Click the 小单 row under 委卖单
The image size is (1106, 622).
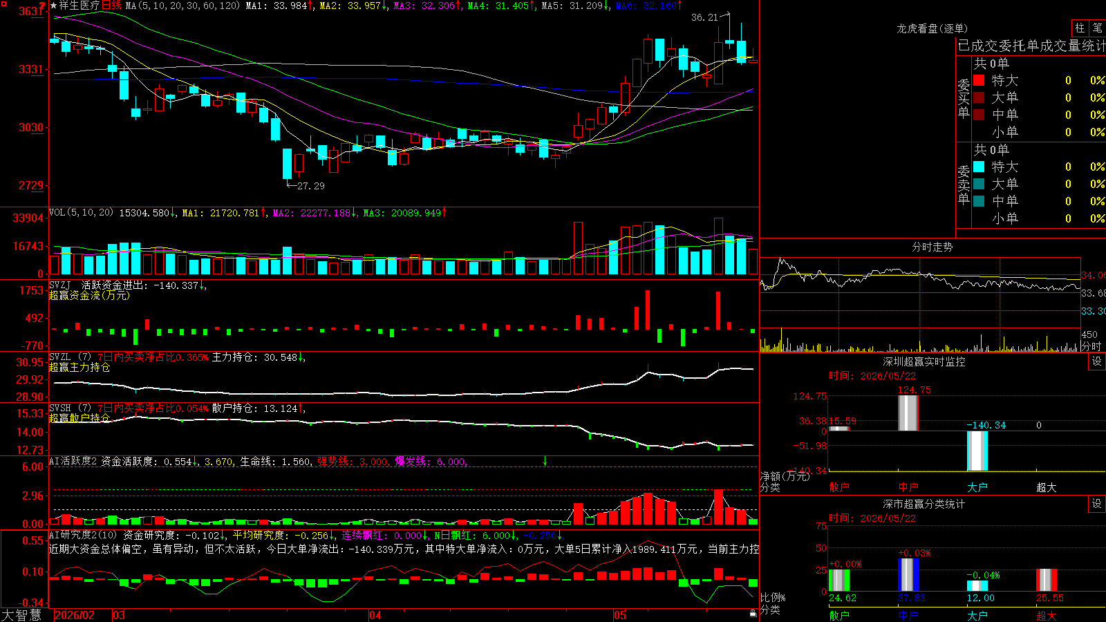coord(1039,218)
